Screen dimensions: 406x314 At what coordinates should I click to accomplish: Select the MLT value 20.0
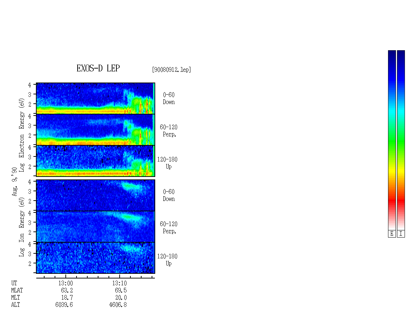click(x=121, y=297)
